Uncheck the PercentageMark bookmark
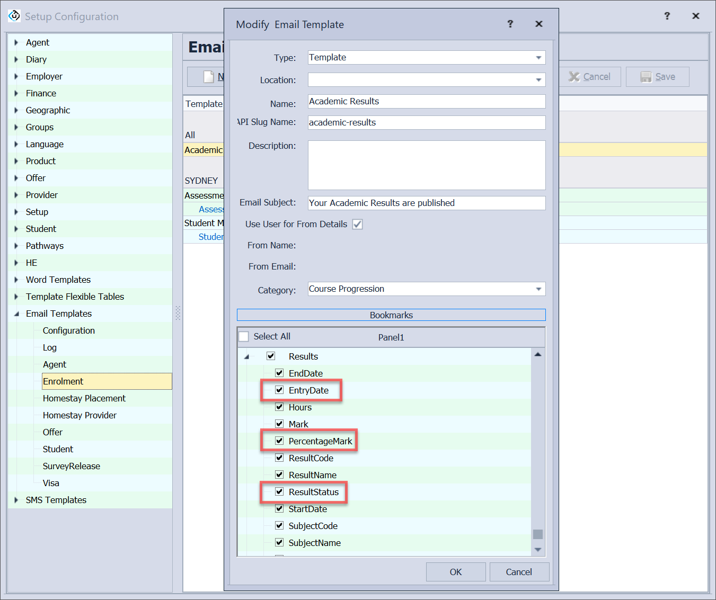Screen dimensions: 716x600 click(279, 441)
